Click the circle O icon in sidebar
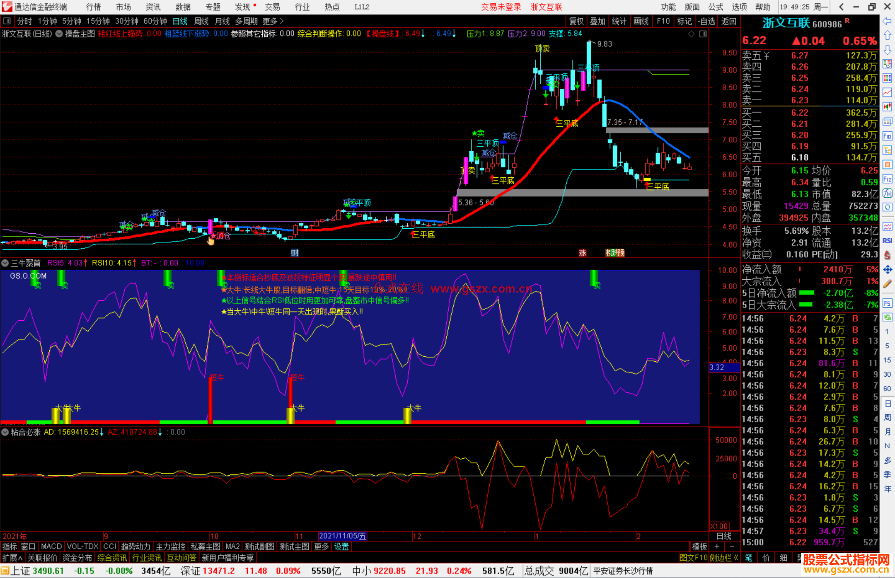Screen dimensions: 895x578 [887, 207]
